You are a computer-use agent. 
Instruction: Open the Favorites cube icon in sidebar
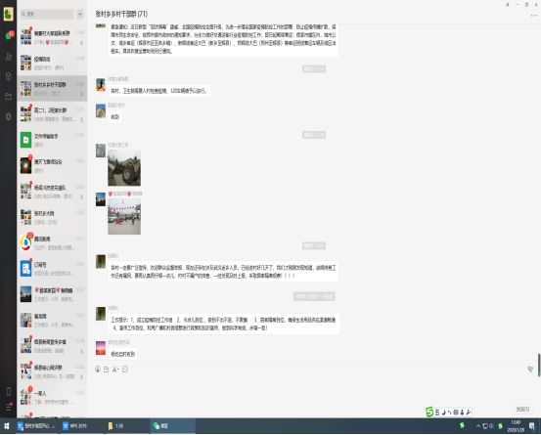pos(9,76)
